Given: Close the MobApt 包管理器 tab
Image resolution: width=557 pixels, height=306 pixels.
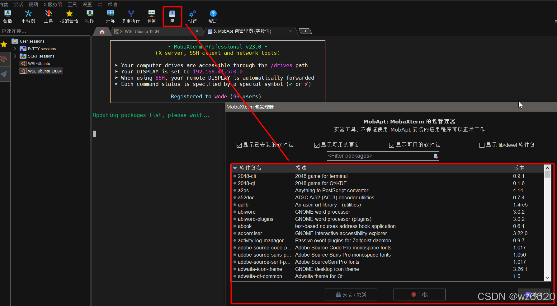Looking at the screenshot, I should point(290,31).
